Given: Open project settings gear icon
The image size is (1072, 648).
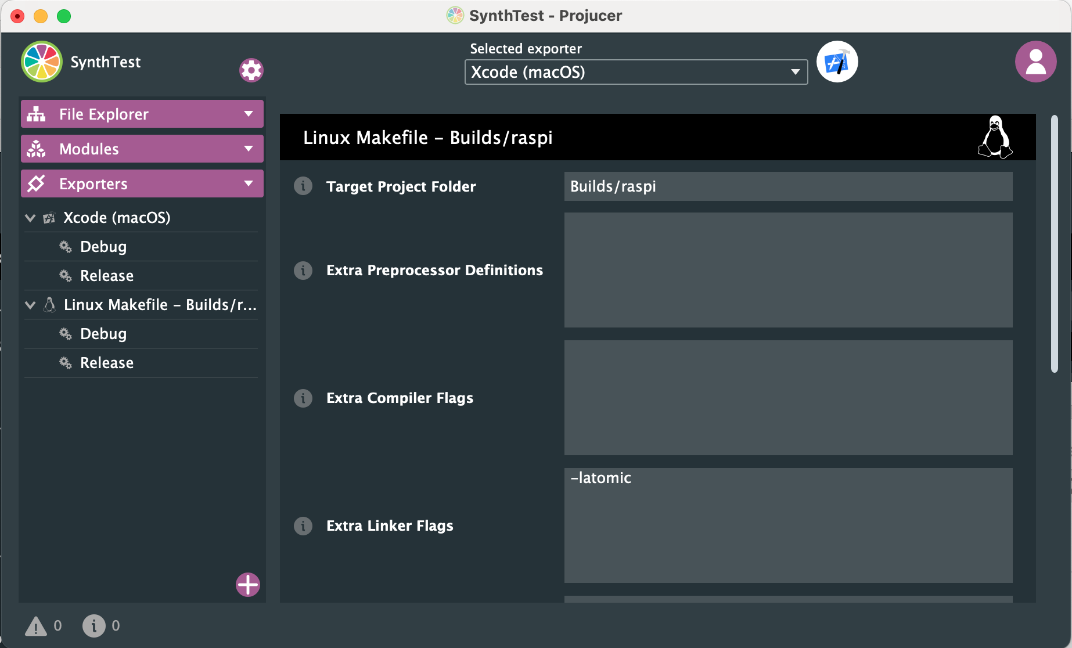Looking at the screenshot, I should [251, 70].
